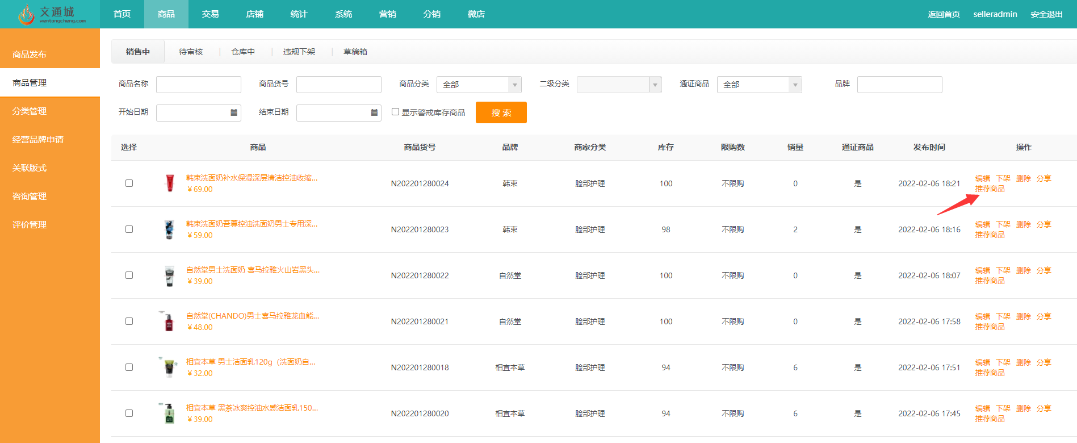
Task: Open the 交易 top menu
Action: [211, 14]
